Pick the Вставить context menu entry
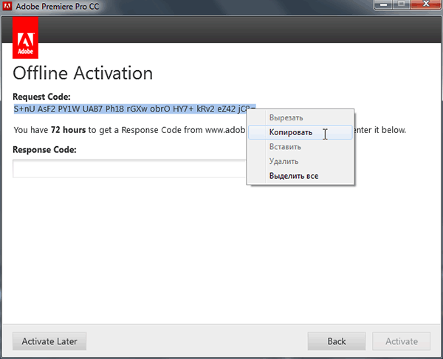 [301, 147]
